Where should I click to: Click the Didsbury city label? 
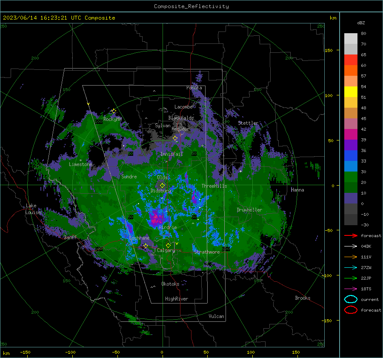161,191
